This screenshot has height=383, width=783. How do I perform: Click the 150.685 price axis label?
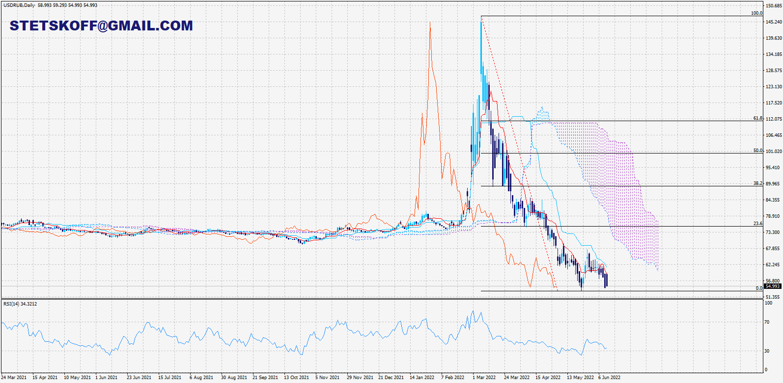pyautogui.click(x=774, y=6)
